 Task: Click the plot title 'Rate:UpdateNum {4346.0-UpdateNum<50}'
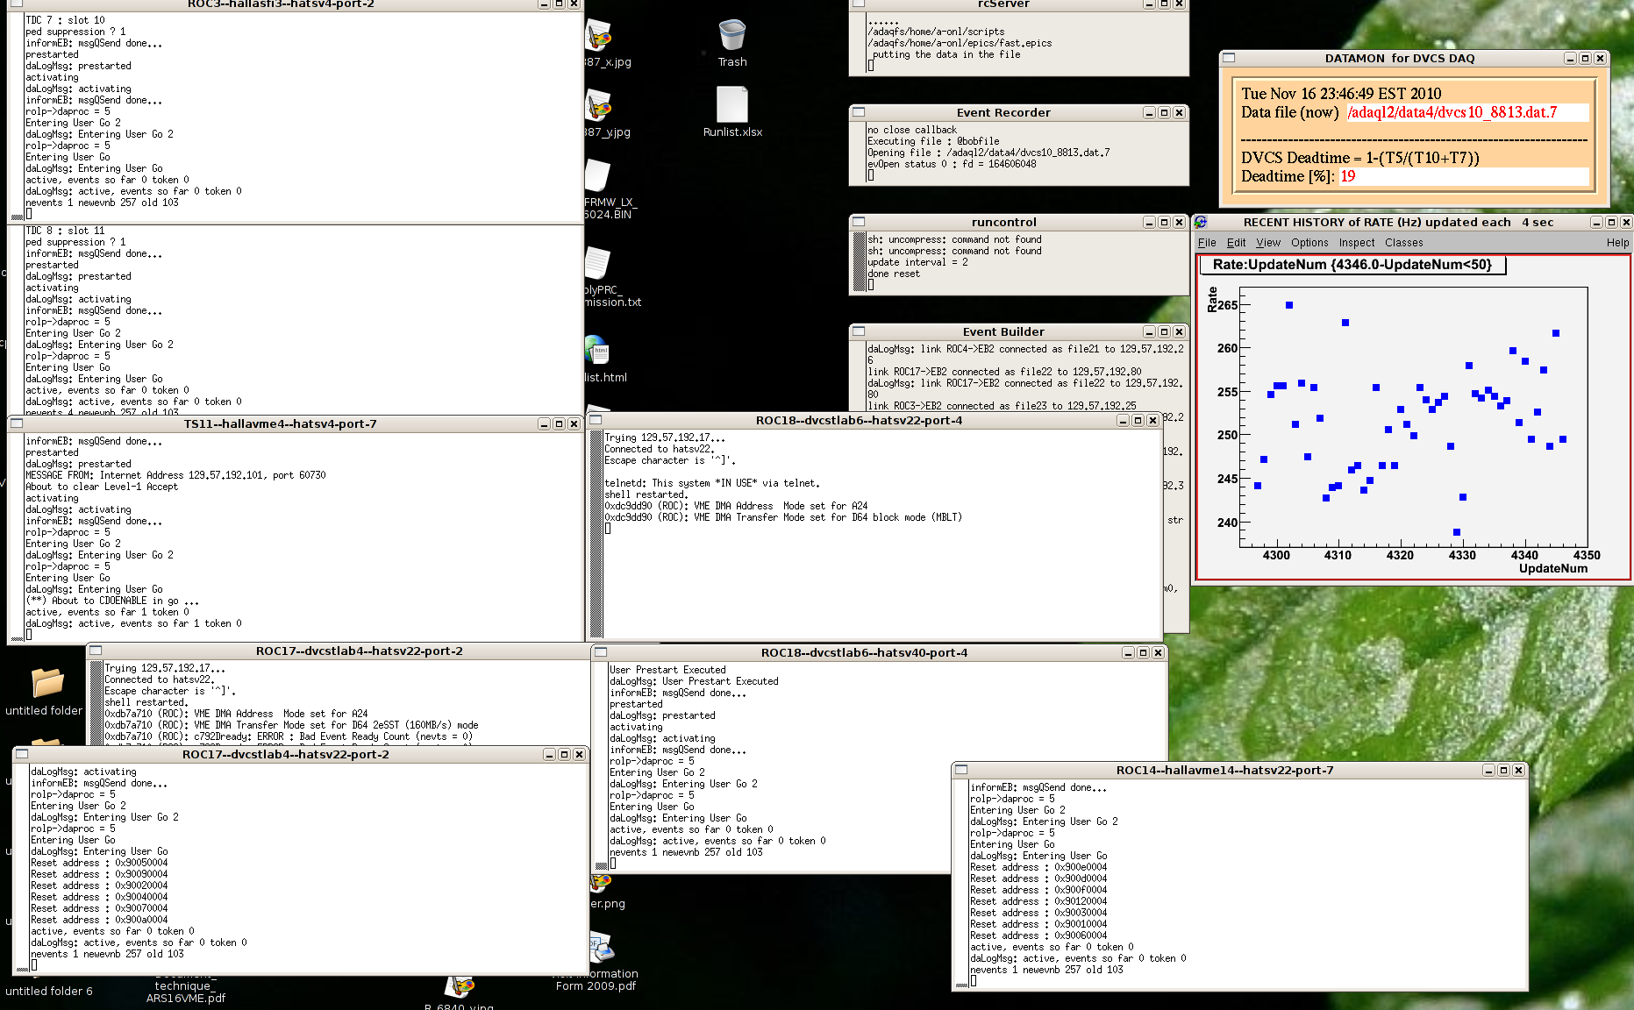pyautogui.click(x=1352, y=265)
